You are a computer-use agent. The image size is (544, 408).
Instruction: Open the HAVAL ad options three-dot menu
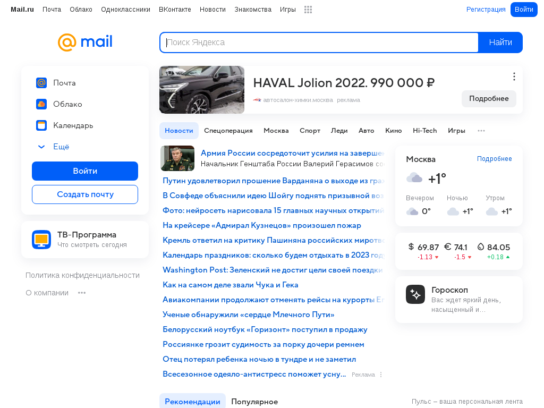point(514,76)
